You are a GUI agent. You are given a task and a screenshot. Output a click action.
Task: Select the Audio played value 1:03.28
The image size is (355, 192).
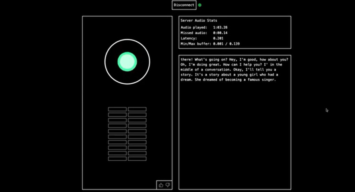tap(220, 27)
